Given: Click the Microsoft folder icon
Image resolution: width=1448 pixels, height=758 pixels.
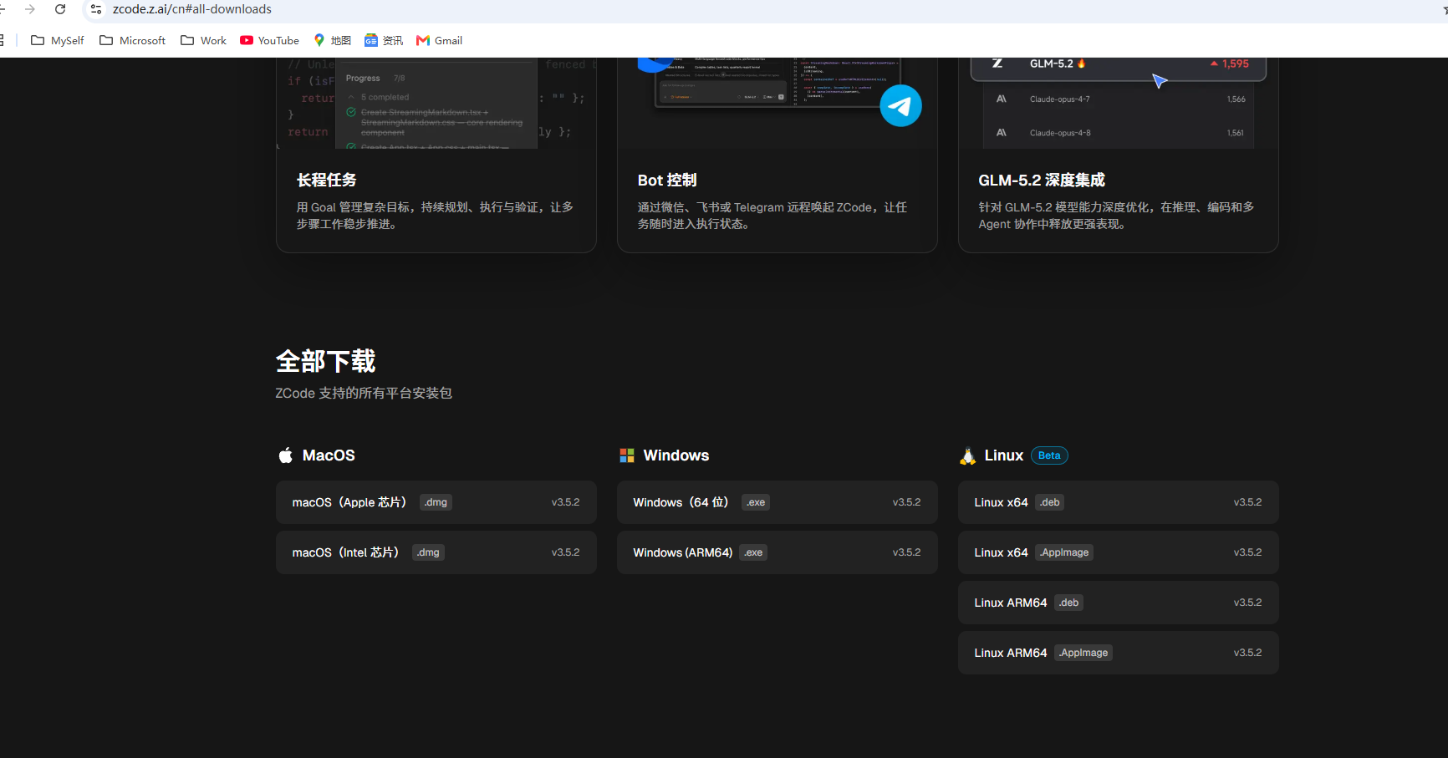Looking at the screenshot, I should [106, 40].
